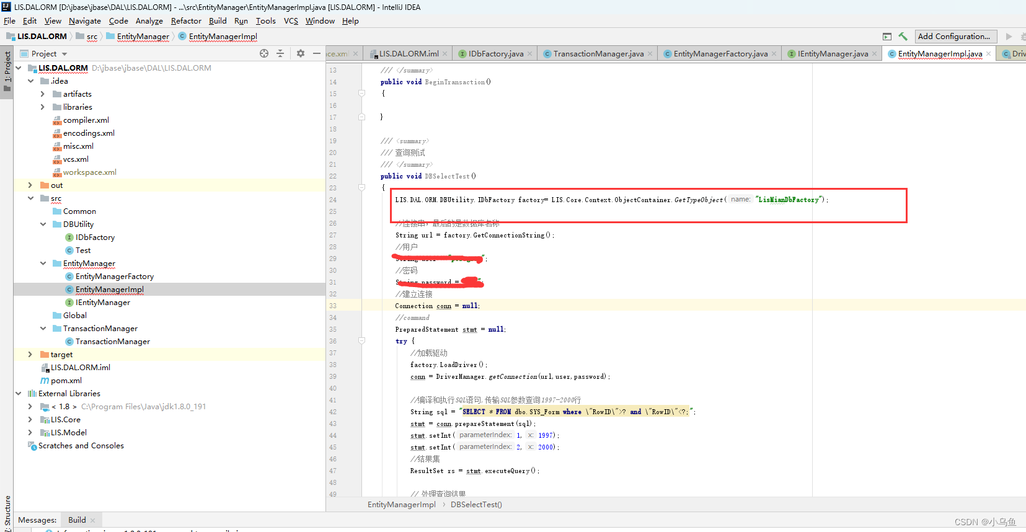Close the IEntityManager.java tab
Screen dimensions: 1026x532
[x=874, y=54]
